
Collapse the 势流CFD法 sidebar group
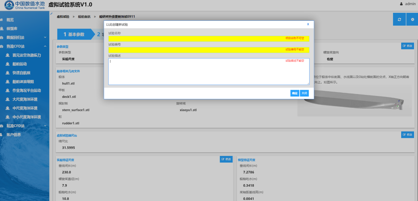[x=45, y=46]
